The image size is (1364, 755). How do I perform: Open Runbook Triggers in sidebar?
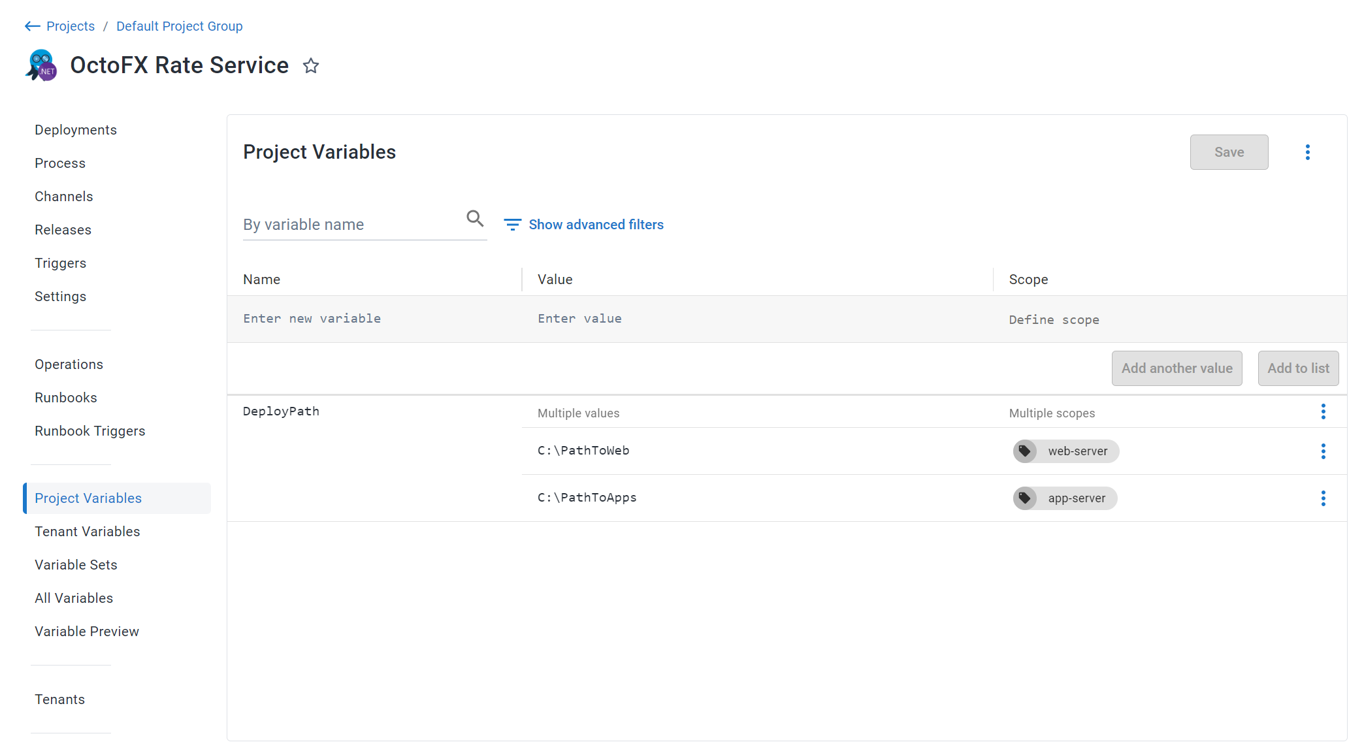click(89, 431)
